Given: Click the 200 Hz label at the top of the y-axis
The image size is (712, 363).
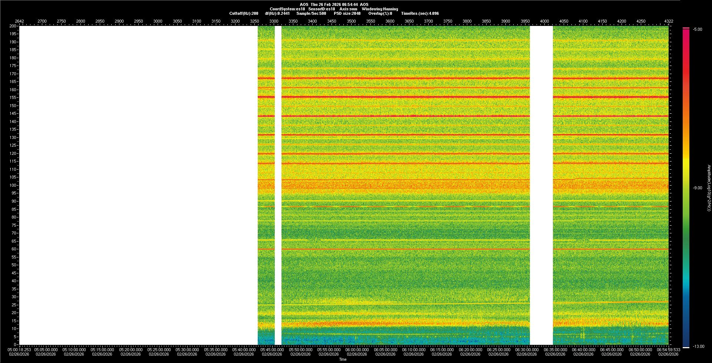Looking at the screenshot, I should (13, 26).
